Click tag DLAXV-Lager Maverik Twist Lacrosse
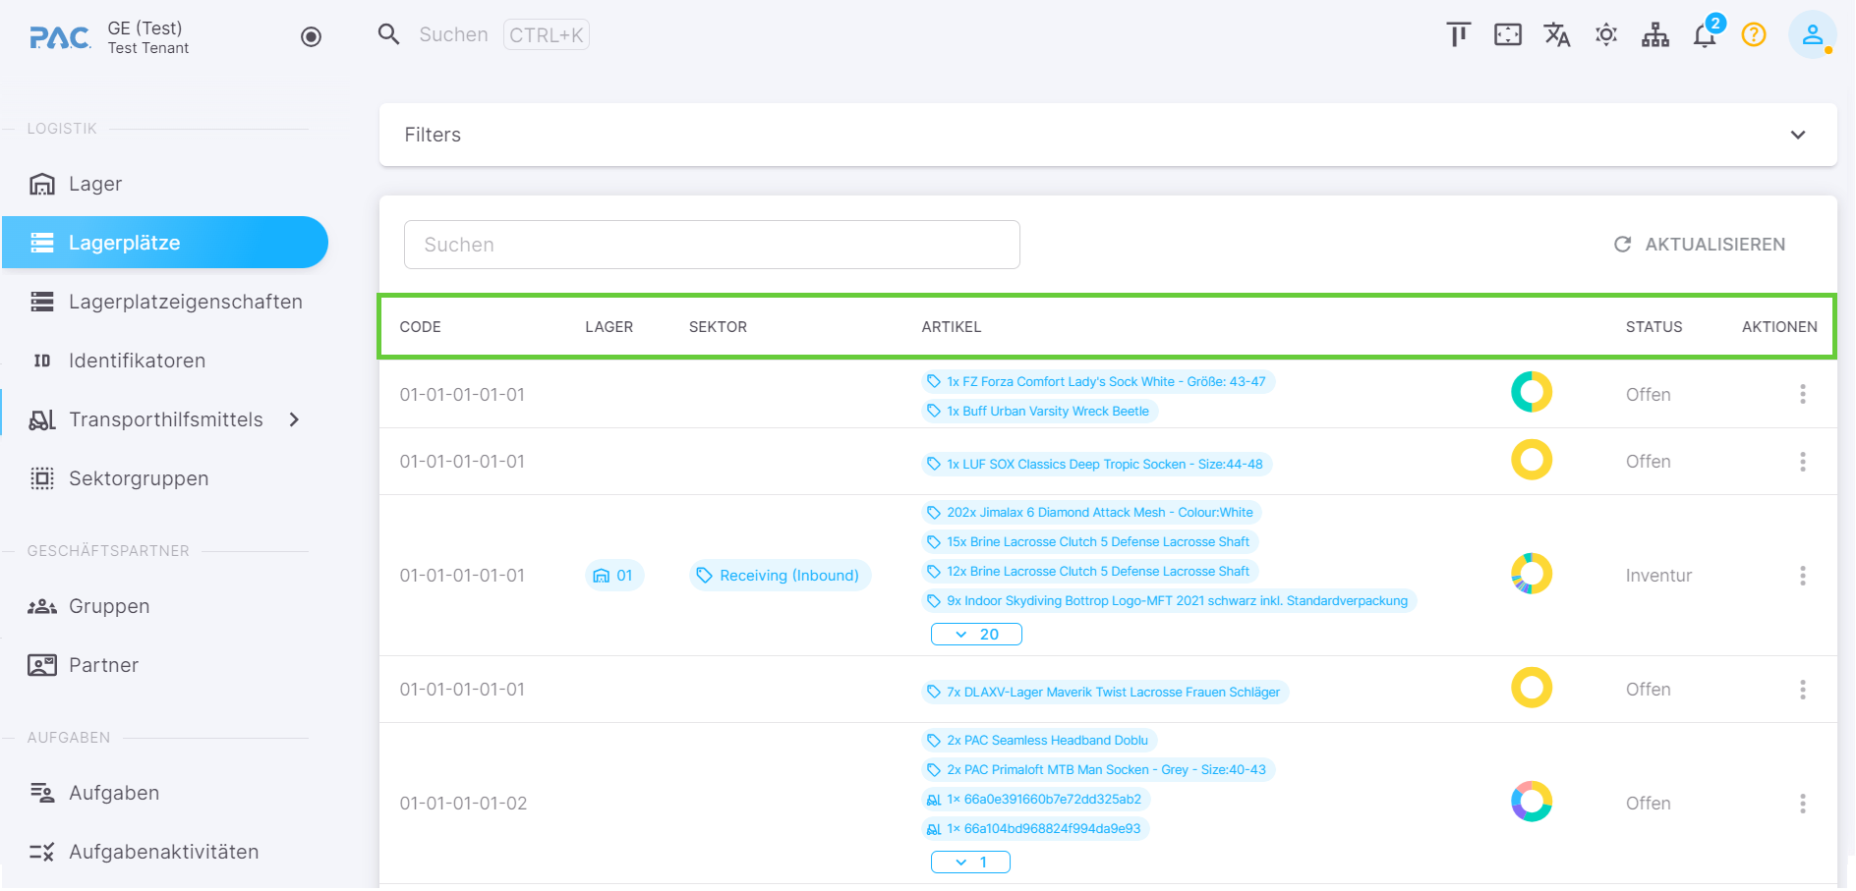The height and width of the screenshot is (891, 1856). pos(1105,692)
